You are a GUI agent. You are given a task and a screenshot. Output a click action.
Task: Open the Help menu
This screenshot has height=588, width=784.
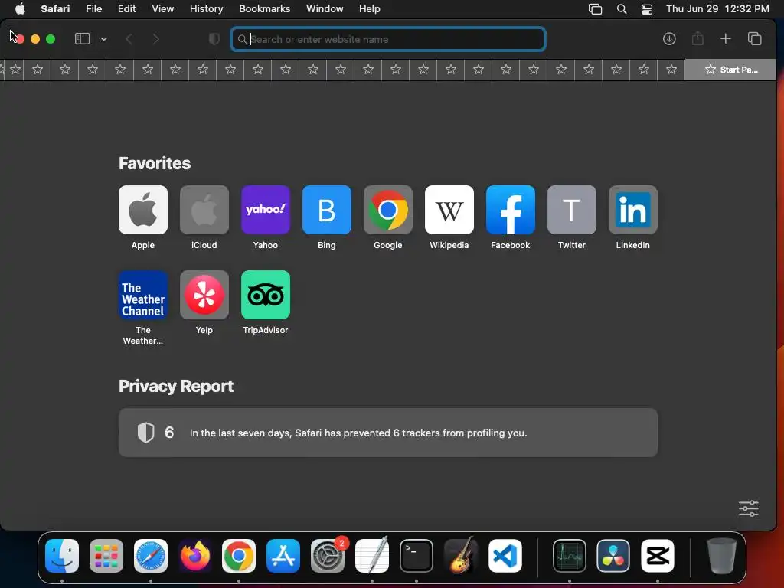[370, 8]
